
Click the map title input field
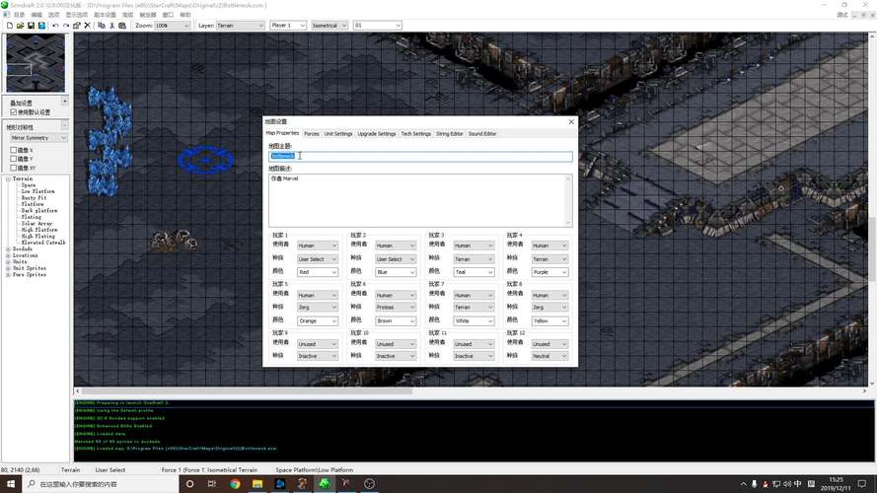tap(420, 156)
